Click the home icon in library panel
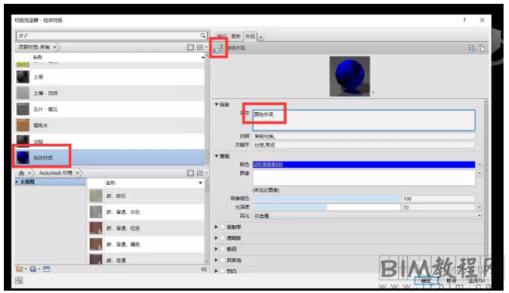 [22, 173]
